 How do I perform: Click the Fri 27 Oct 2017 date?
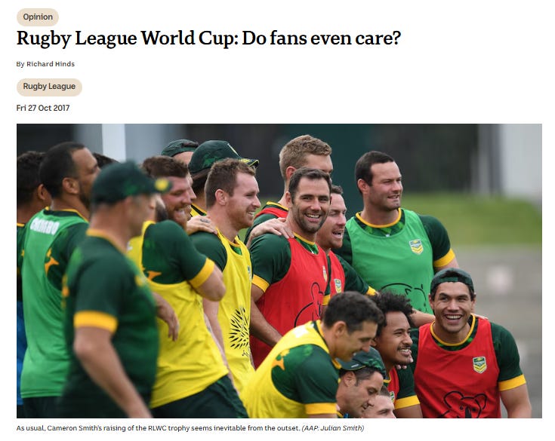[43, 108]
